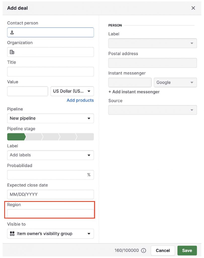Open the Add labels dropdown
Screen dimensions: 204x258
pyautogui.click(x=50, y=155)
